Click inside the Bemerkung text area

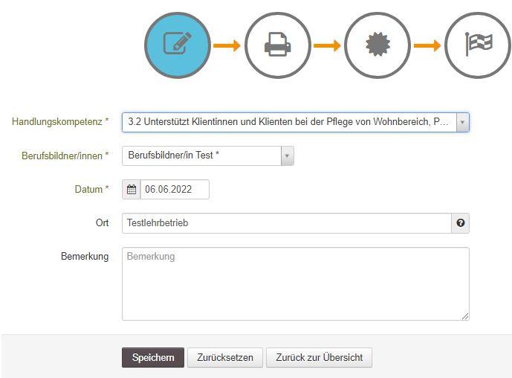pyautogui.click(x=295, y=284)
